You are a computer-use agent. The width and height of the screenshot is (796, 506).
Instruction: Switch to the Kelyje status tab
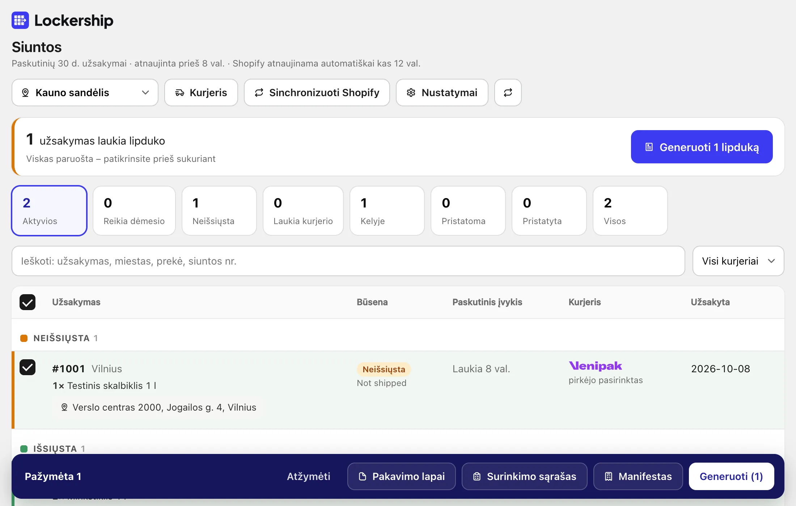[387, 211]
